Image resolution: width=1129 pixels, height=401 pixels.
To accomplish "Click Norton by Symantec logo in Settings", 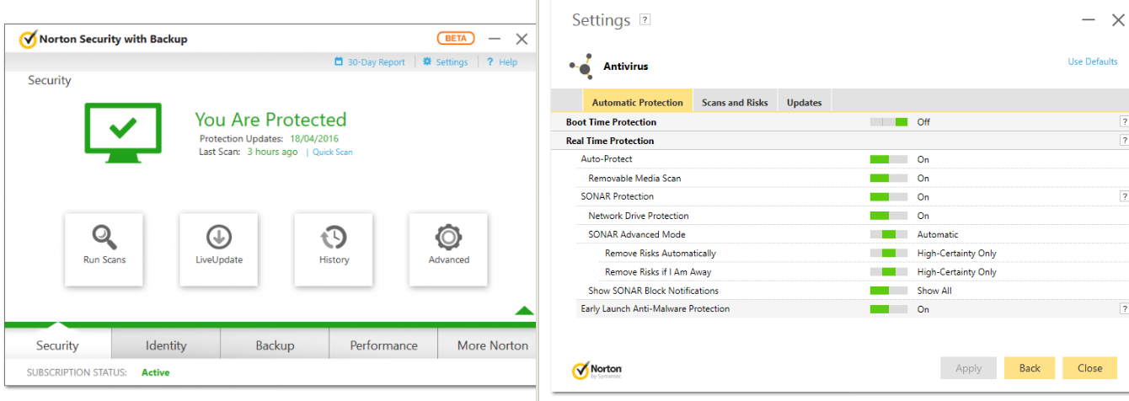I will (x=597, y=371).
